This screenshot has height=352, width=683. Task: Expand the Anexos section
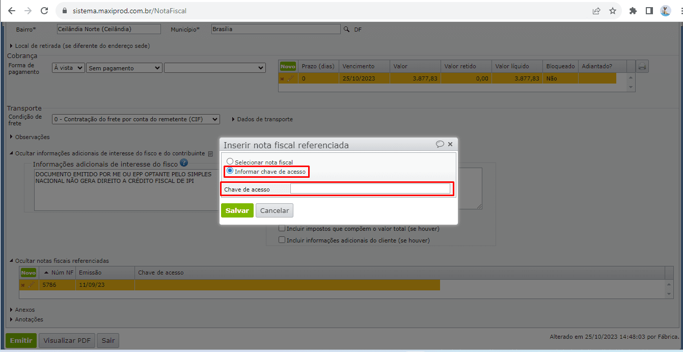tap(22, 310)
